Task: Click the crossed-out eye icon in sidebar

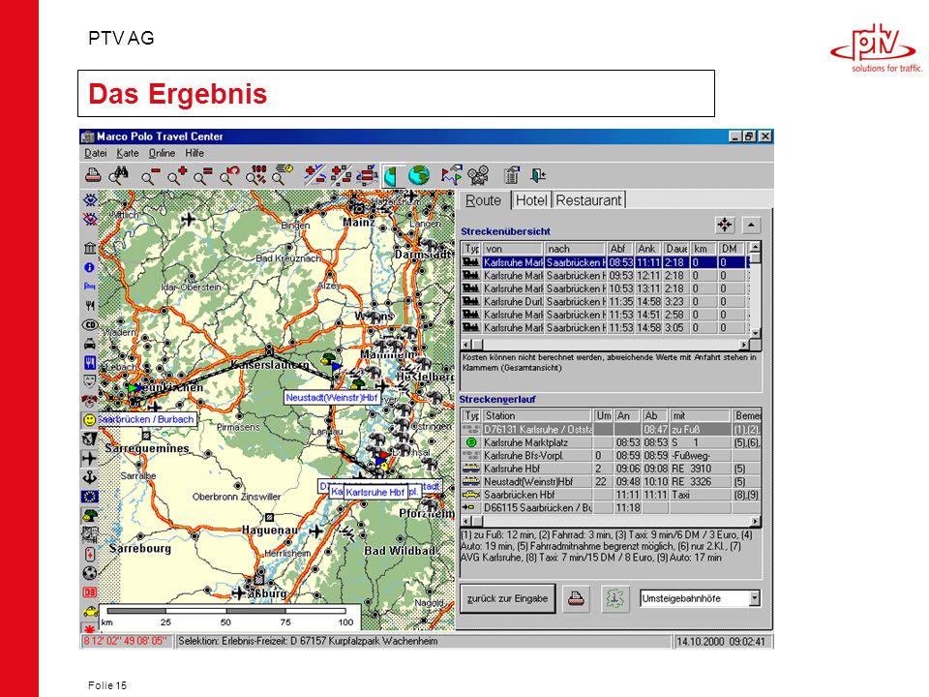Action: point(89,220)
